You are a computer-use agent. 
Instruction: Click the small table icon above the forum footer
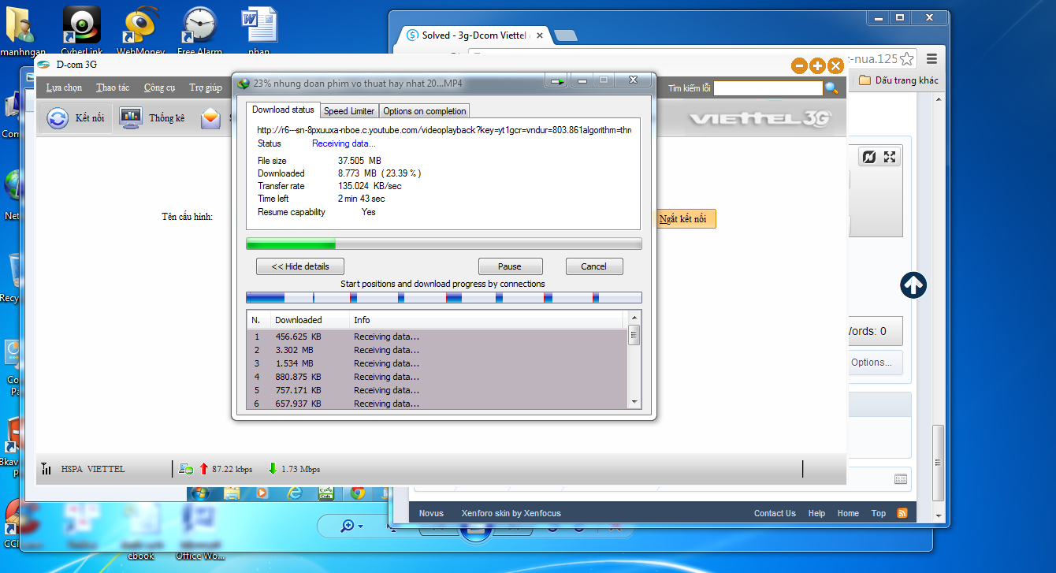coord(901,479)
